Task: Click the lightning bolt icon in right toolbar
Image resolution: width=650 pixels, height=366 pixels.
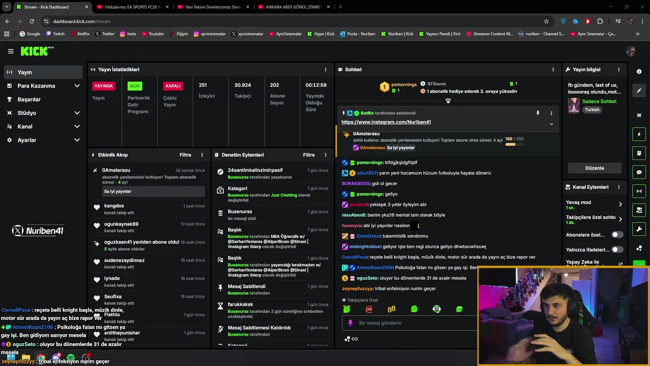Action: click(x=639, y=134)
